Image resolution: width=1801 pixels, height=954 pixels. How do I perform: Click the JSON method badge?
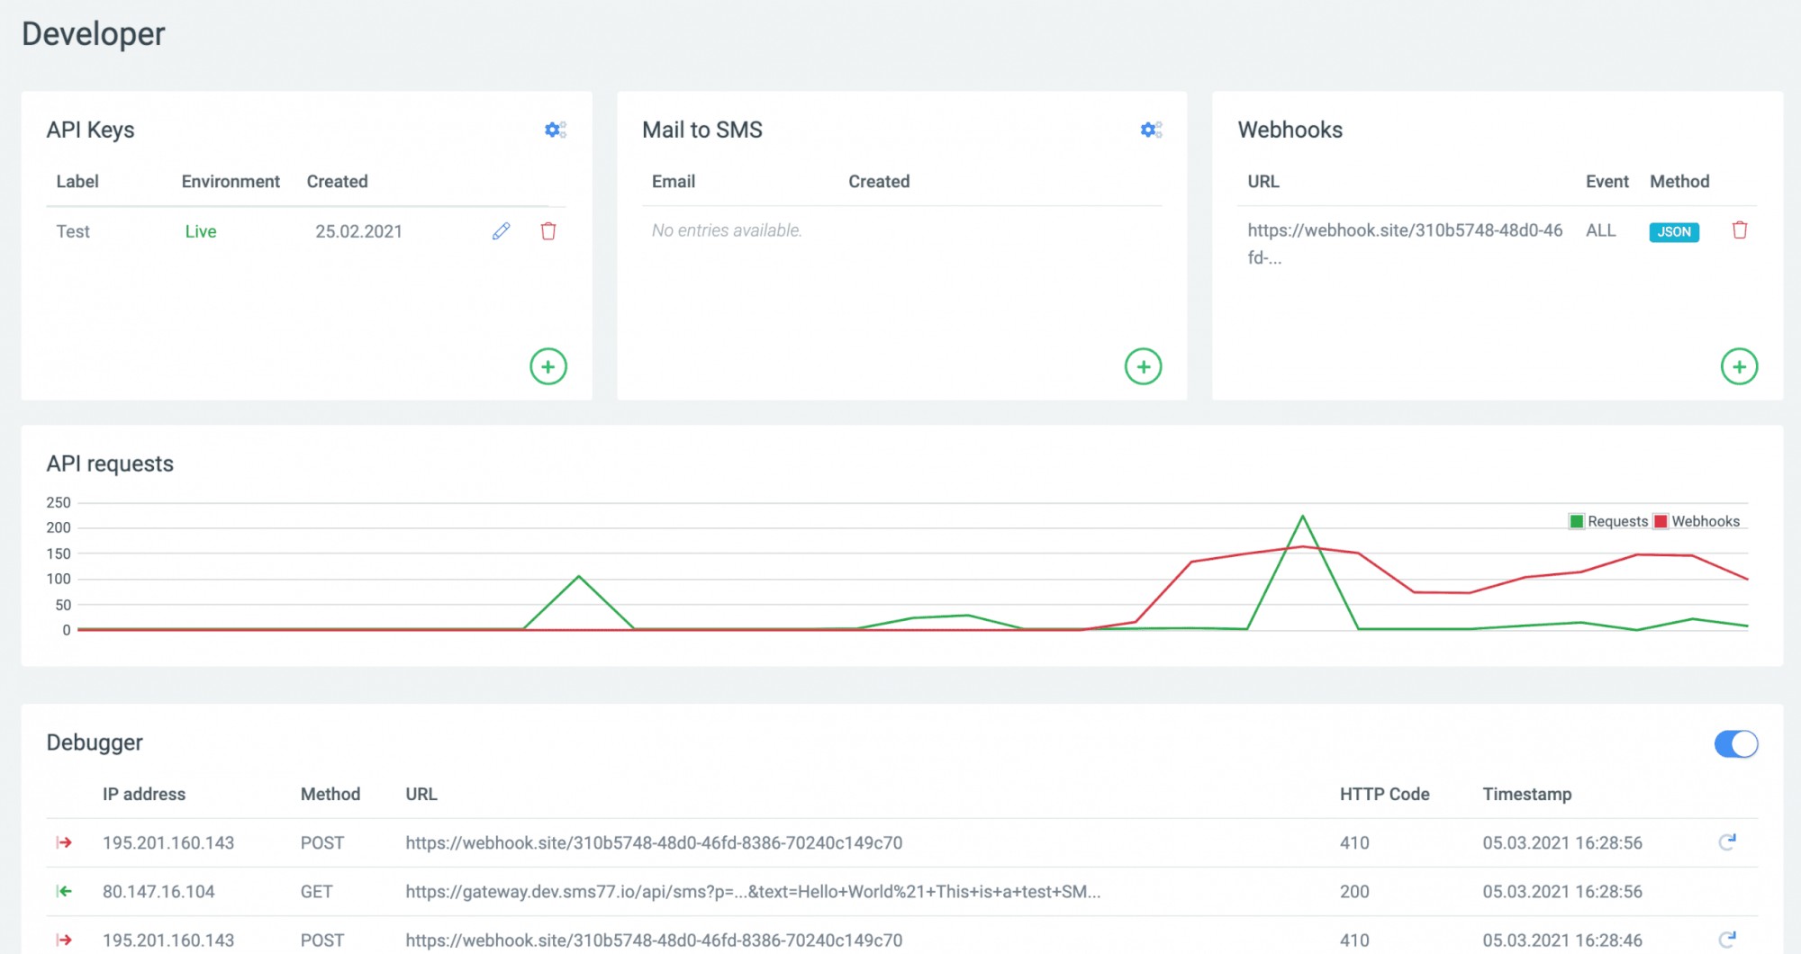1673,232
